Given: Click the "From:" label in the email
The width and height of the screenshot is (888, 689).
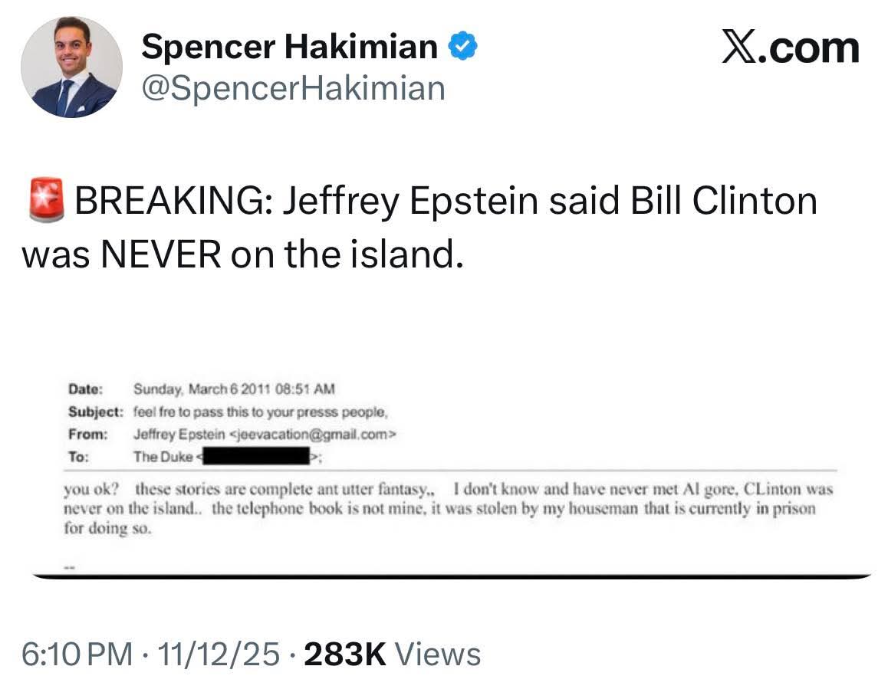Looking at the screenshot, I should coord(86,434).
